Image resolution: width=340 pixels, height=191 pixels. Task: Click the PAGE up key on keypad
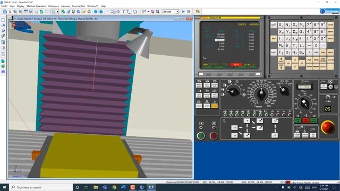point(281,60)
